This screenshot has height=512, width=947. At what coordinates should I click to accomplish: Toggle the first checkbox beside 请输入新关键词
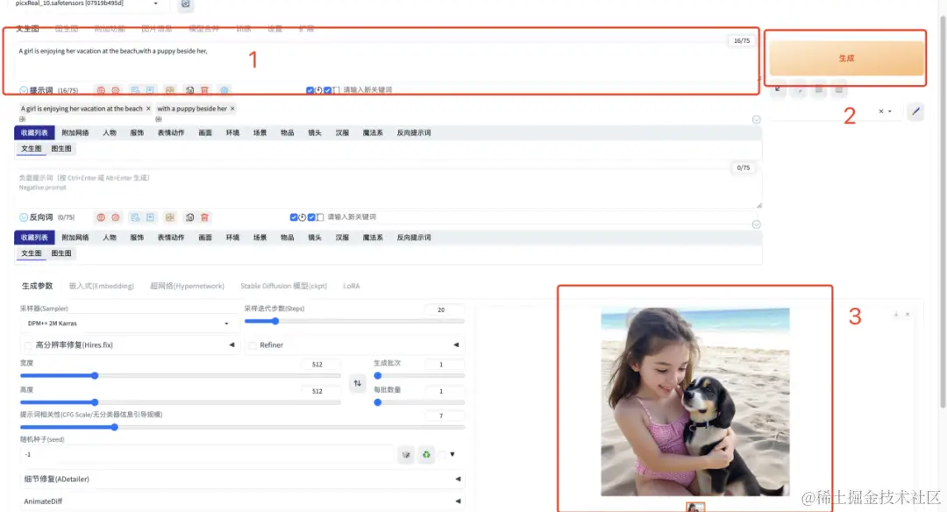click(x=310, y=90)
